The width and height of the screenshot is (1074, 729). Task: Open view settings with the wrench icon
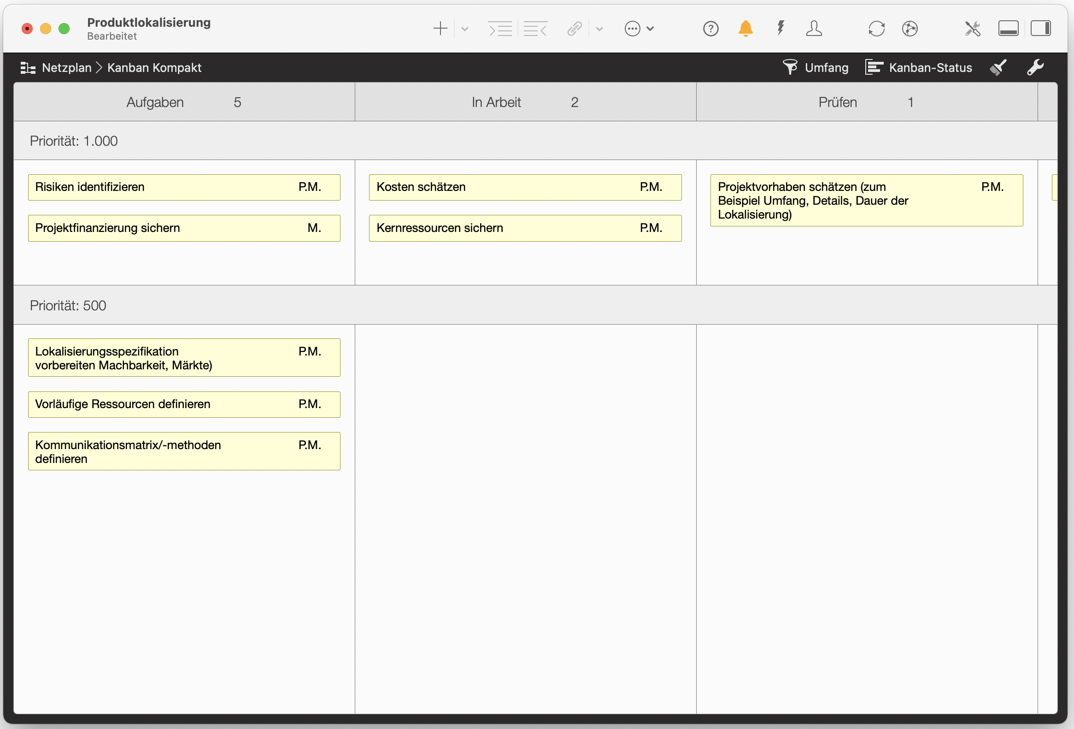(1036, 67)
